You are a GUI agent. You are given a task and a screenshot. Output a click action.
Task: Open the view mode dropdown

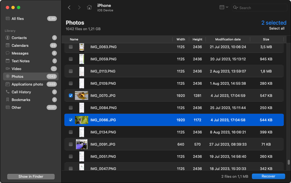(224, 7)
